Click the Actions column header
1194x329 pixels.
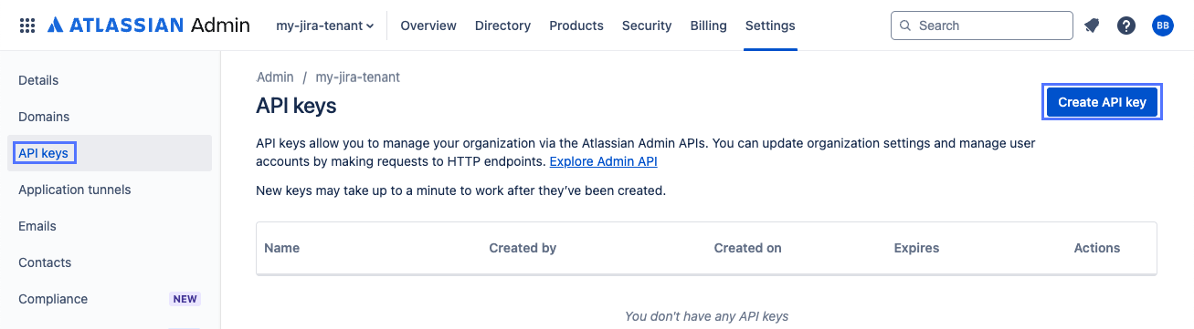click(x=1097, y=248)
